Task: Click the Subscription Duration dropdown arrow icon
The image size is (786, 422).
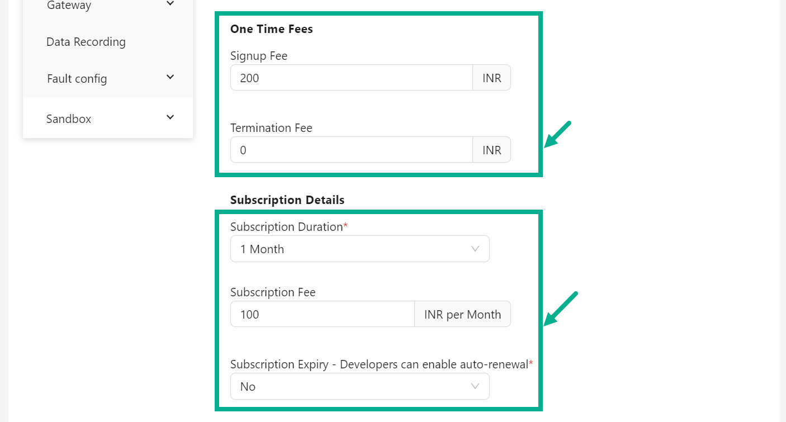Action: 475,249
